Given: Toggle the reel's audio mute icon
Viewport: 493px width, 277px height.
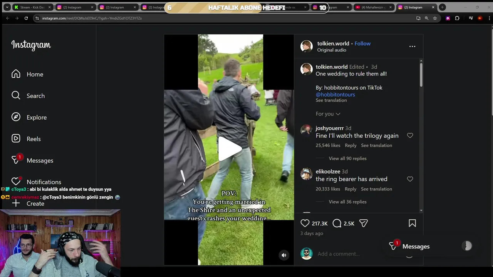Looking at the screenshot, I should [284, 255].
